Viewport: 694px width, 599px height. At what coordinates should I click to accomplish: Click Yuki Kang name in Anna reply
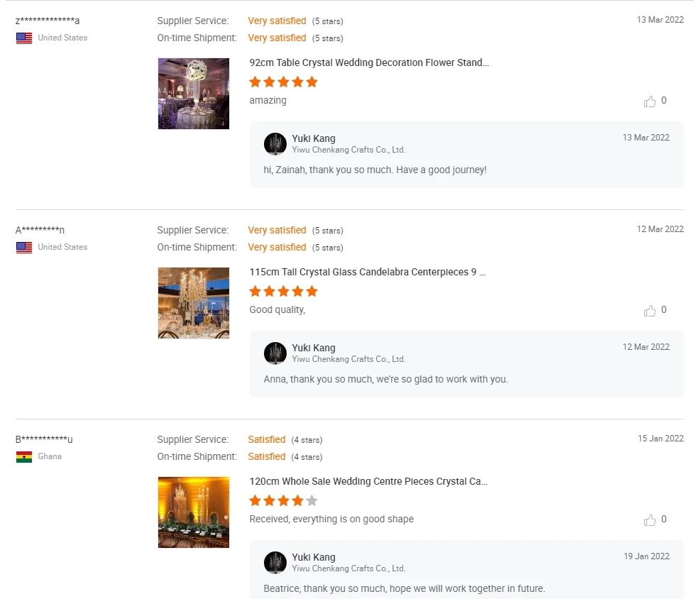(314, 348)
